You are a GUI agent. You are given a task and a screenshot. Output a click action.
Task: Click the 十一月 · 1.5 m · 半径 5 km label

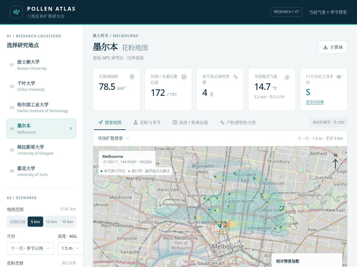coord(320,138)
